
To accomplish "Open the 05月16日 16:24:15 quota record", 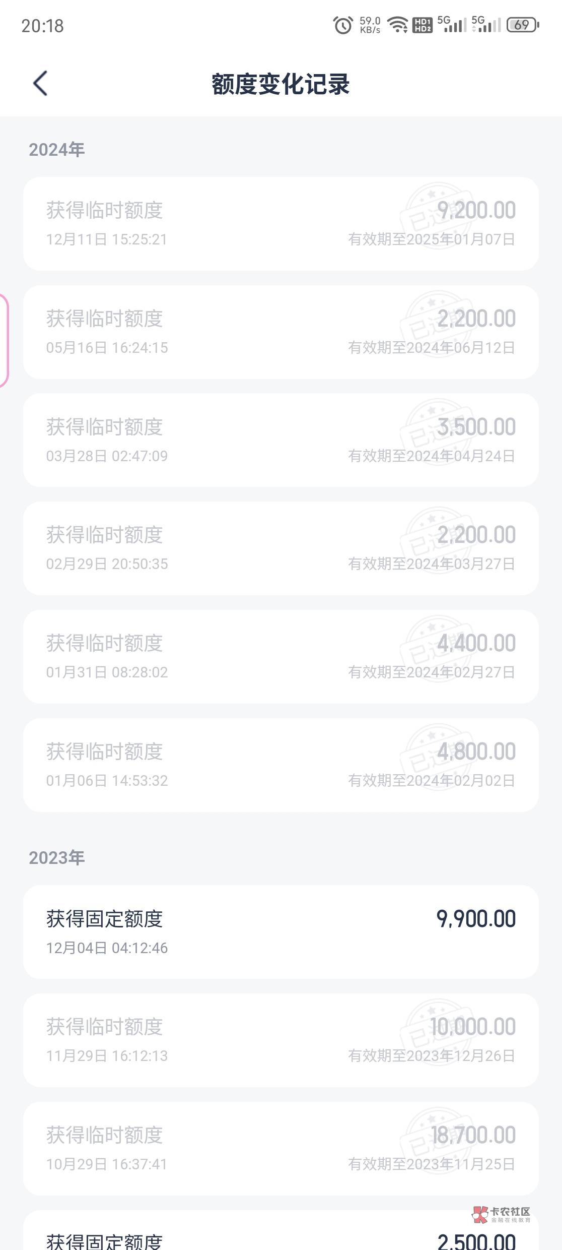I will pyautogui.click(x=281, y=332).
